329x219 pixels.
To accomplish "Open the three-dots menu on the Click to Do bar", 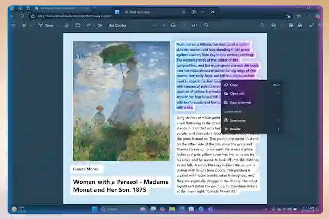I will (x=202, y=12).
